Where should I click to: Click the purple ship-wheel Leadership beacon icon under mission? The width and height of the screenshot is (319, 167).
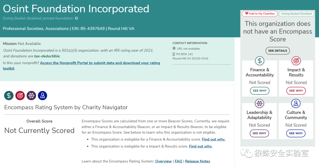click(31, 95)
